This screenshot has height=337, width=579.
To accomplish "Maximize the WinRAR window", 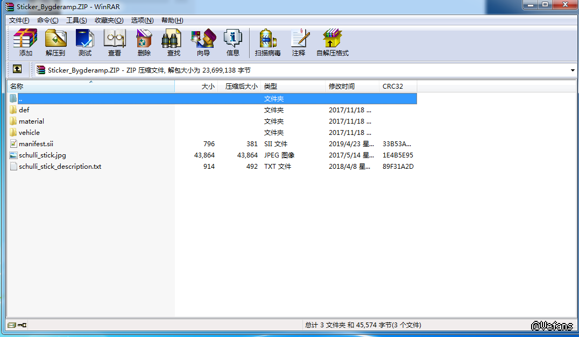I will (545, 5).
